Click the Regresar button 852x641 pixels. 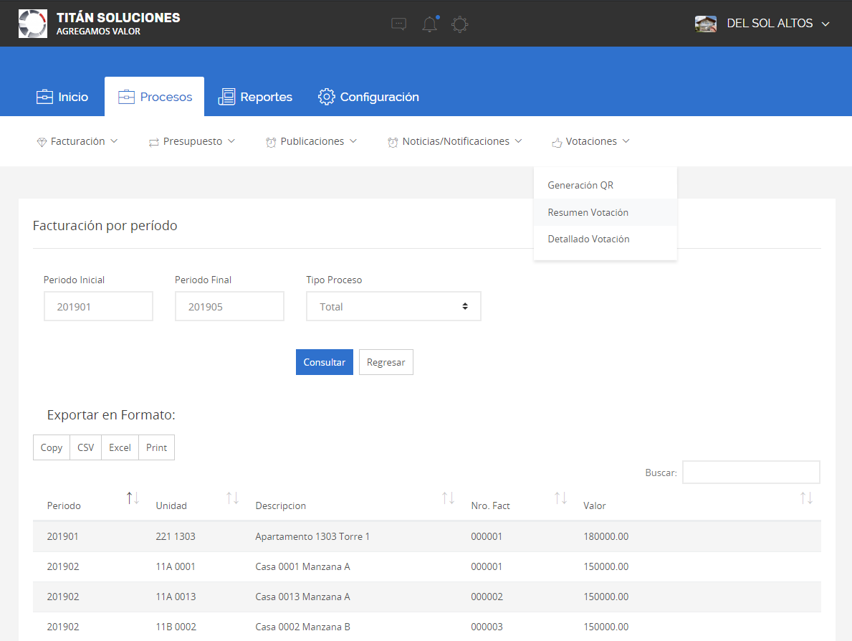coord(386,362)
